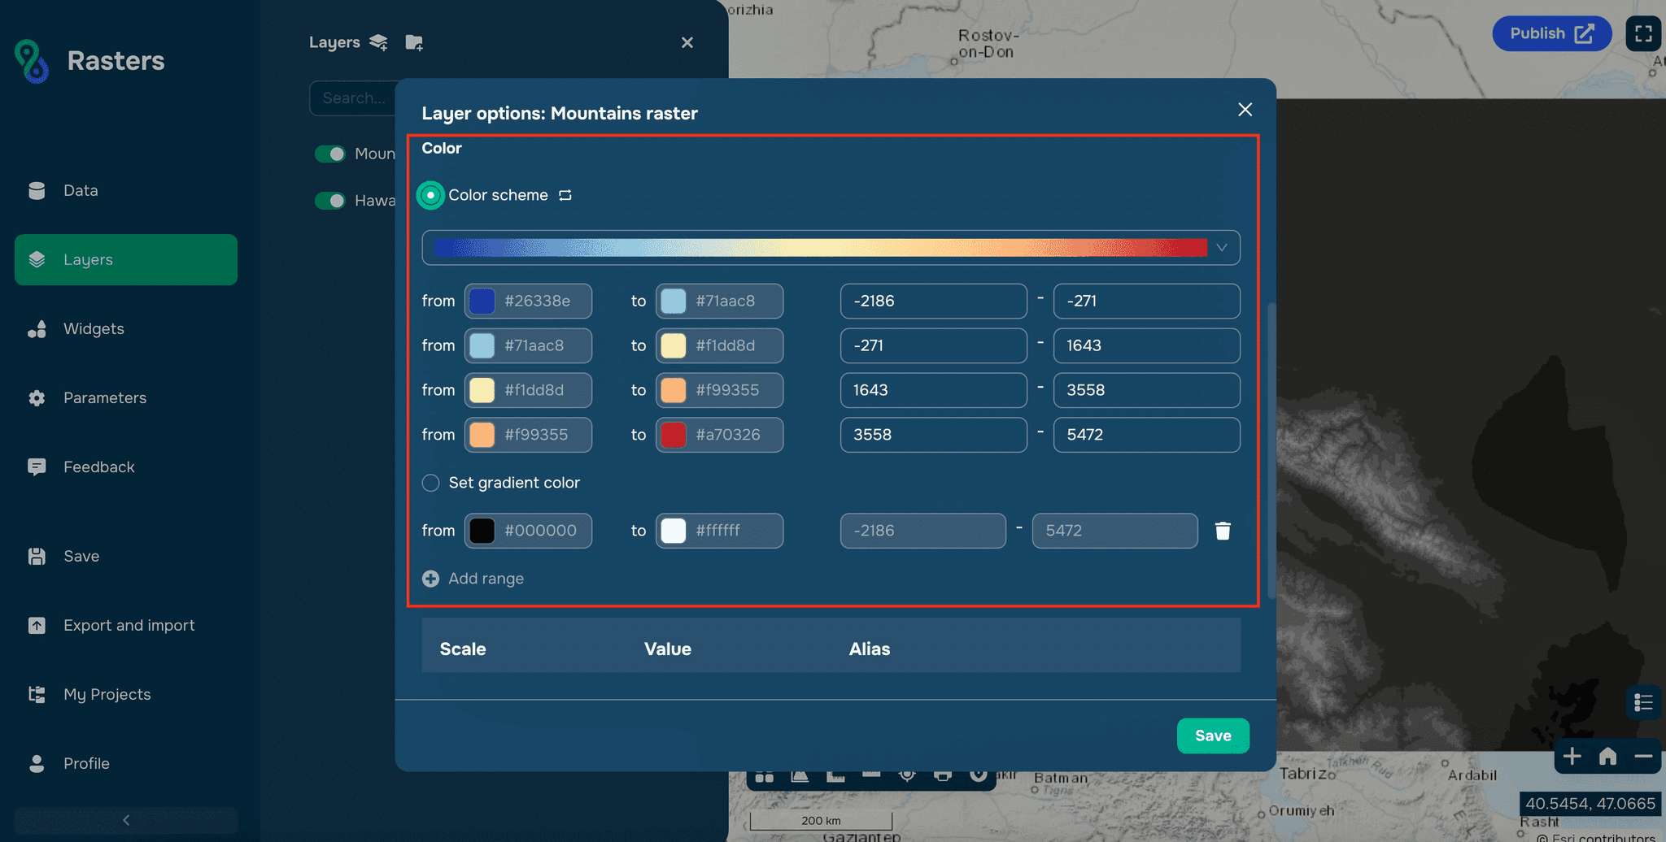Click the Publish button

click(1550, 33)
